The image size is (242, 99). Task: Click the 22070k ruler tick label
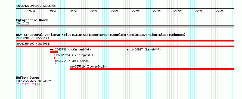click(x=178, y=11)
